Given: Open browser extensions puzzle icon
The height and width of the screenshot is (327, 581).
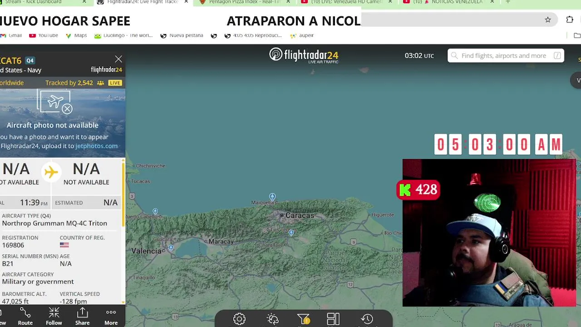Looking at the screenshot, I should pyautogui.click(x=570, y=20).
